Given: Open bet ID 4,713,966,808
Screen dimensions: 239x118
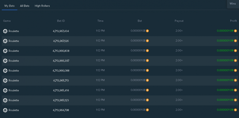Looking at the screenshot, I should (x=61, y=51).
